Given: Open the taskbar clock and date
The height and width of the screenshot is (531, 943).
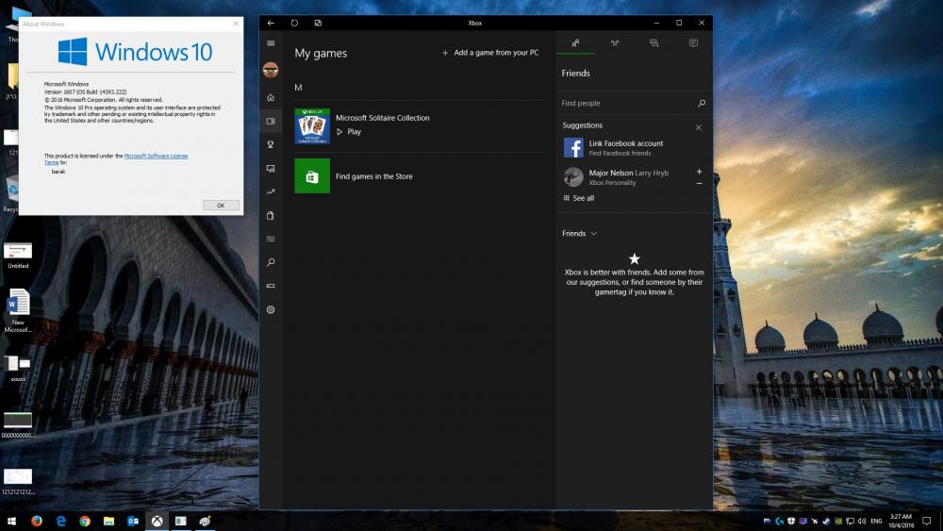Looking at the screenshot, I should pyautogui.click(x=901, y=521).
